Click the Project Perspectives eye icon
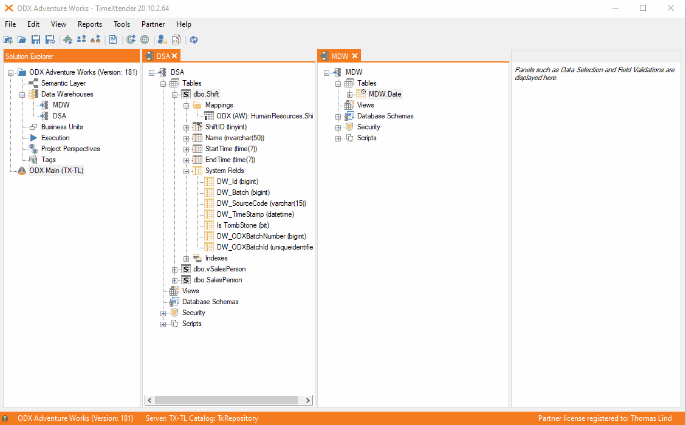The width and height of the screenshot is (686, 425). pyautogui.click(x=33, y=149)
